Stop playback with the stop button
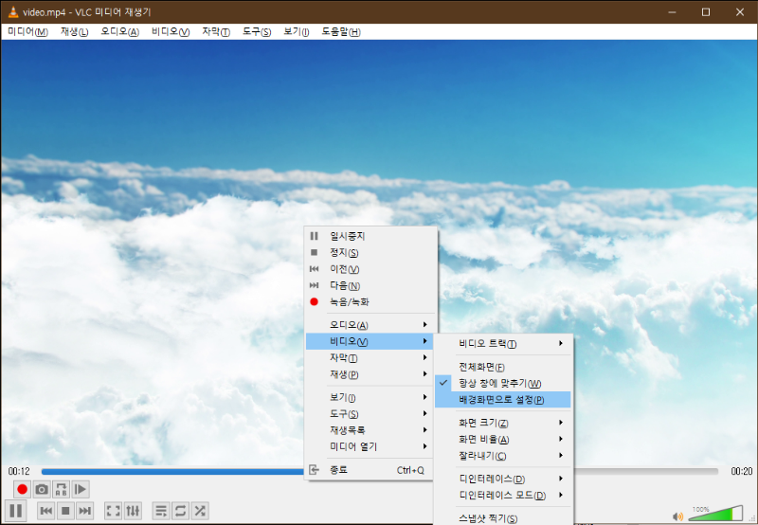This screenshot has width=758, height=525. pos(65,511)
